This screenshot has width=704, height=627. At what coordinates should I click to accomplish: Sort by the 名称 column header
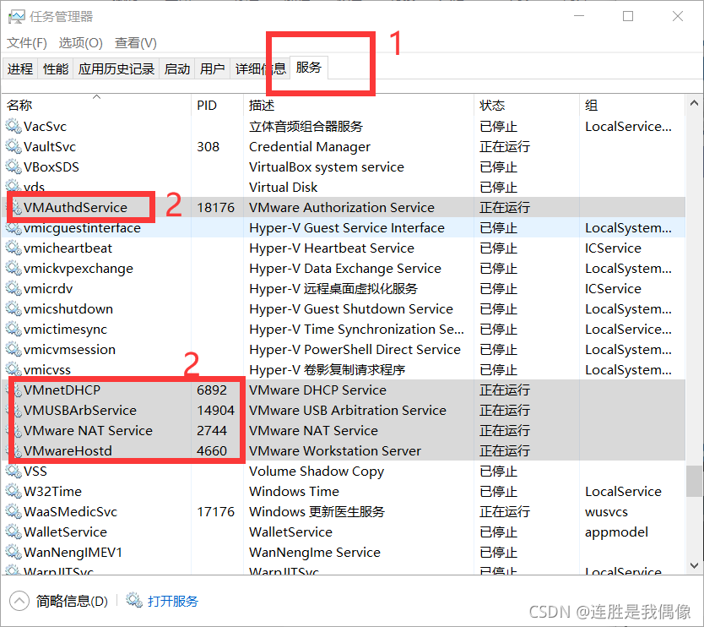96,105
